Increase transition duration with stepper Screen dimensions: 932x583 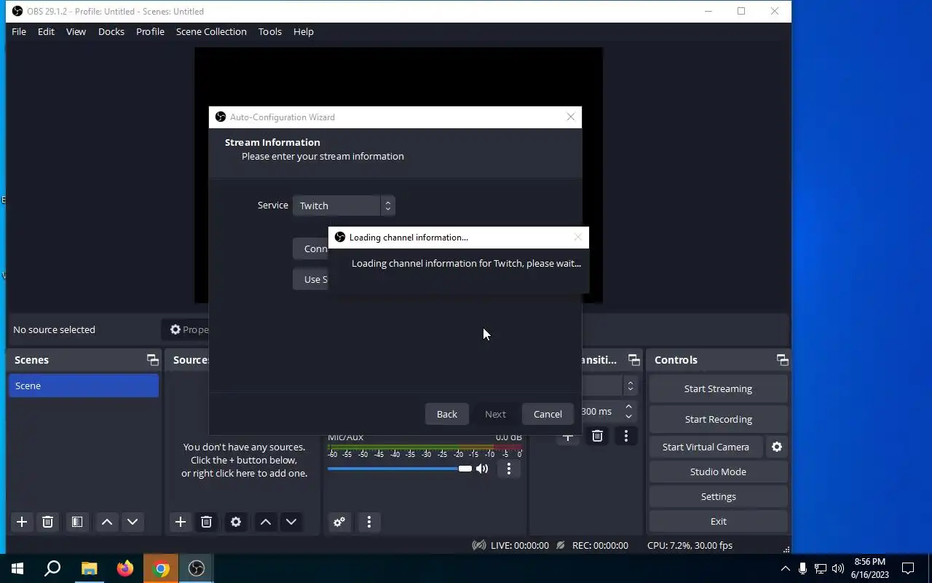pos(628,407)
